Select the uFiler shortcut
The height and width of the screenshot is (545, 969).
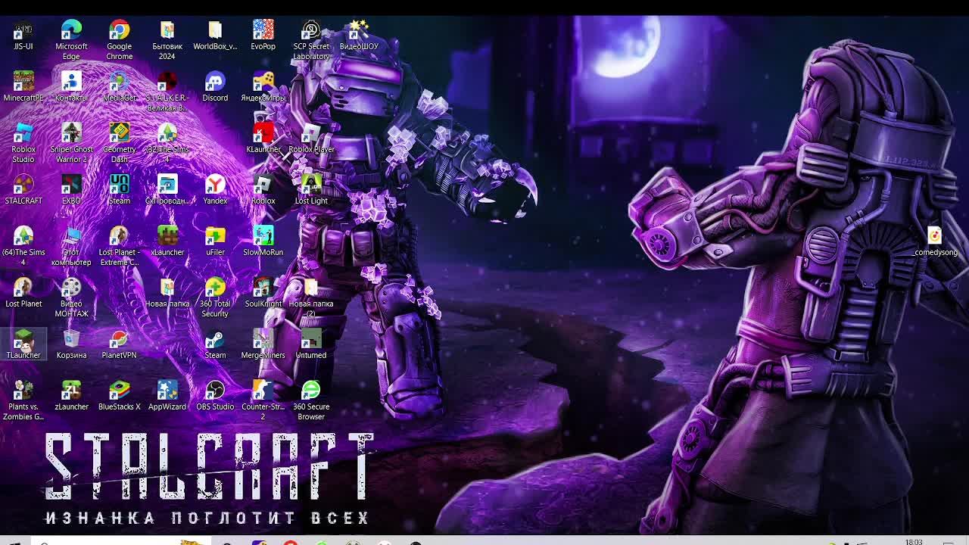pos(215,241)
